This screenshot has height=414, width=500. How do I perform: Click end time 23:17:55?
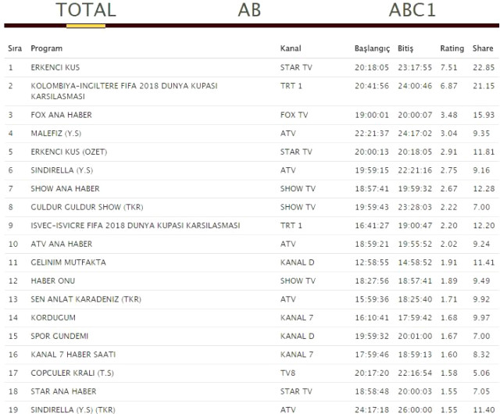(x=415, y=68)
